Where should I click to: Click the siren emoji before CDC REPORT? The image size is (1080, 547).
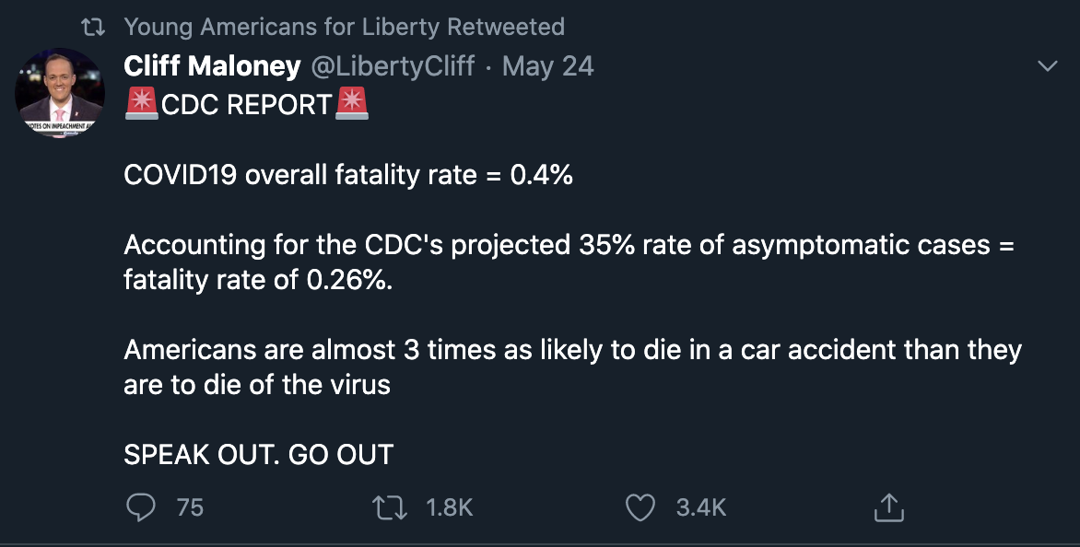142,104
